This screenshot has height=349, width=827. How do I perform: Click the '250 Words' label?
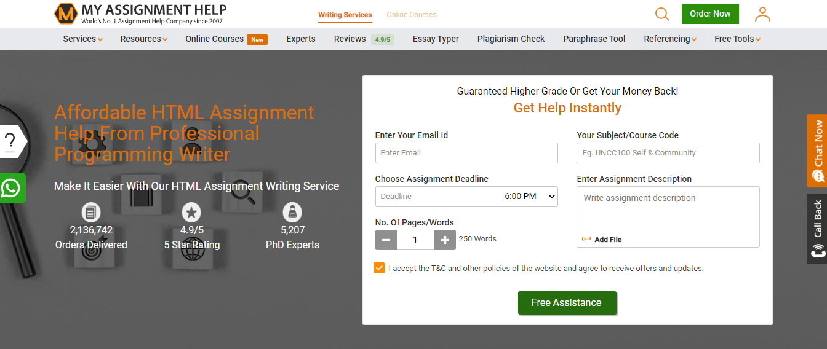pos(477,239)
